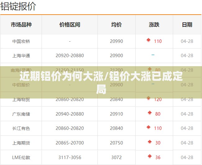Click the red up arrow in the 长江有色 row

click(x=148, y=127)
